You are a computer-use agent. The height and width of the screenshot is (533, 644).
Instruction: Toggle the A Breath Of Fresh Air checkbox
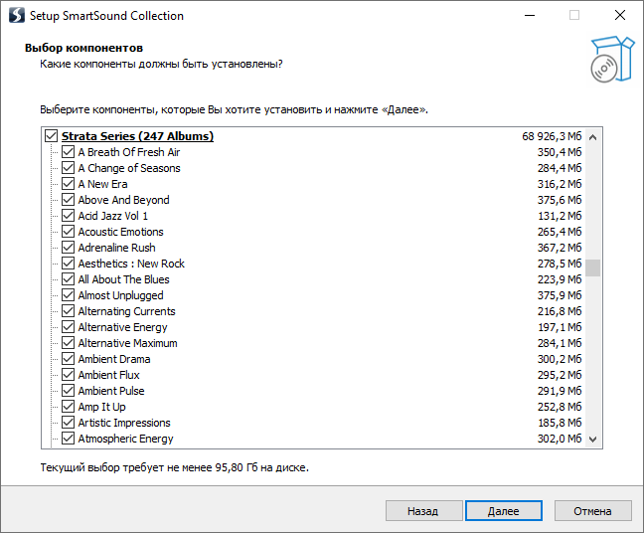[x=68, y=152]
